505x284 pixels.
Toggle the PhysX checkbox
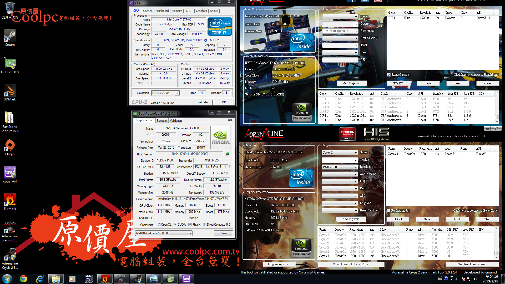tap(190, 225)
